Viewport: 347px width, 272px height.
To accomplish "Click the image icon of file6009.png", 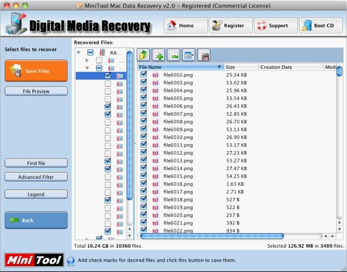I will [156, 130].
